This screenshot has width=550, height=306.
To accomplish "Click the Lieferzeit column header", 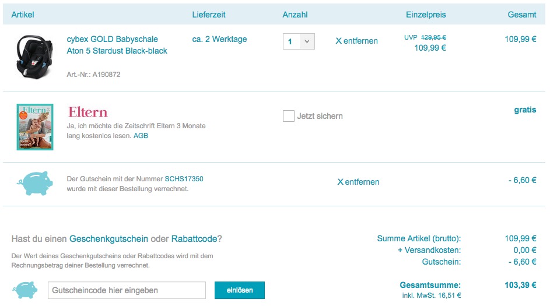I will pyautogui.click(x=208, y=15).
